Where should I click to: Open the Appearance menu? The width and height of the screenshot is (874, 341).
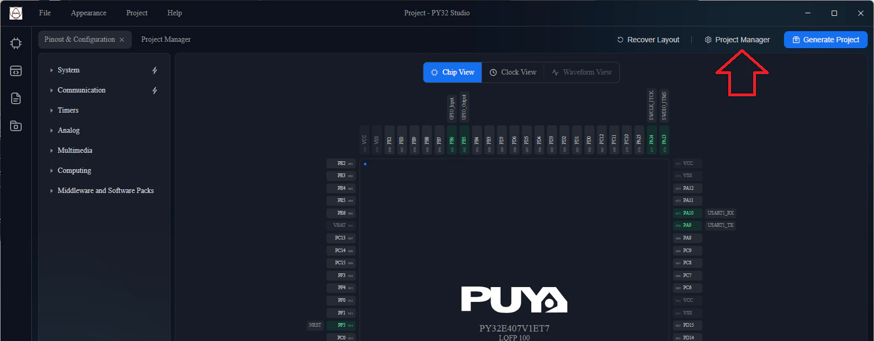point(88,13)
